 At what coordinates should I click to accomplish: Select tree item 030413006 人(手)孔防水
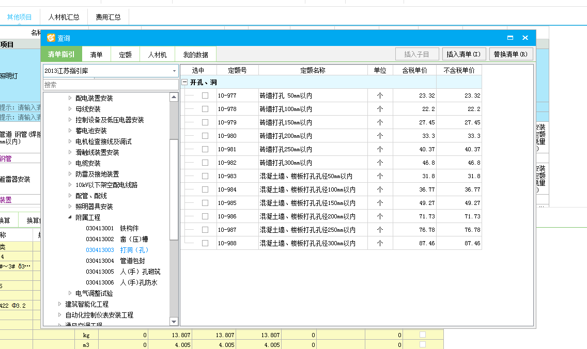coord(121,282)
